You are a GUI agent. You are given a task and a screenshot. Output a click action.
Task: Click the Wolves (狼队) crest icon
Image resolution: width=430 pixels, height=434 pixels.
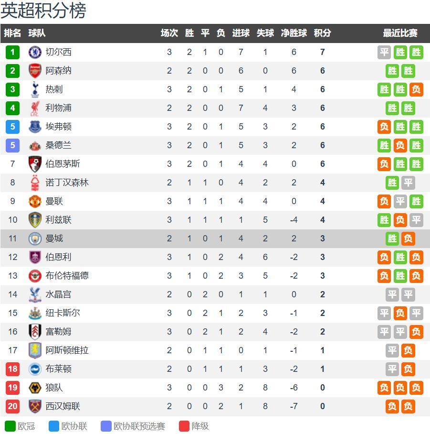pyautogui.click(x=35, y=388)
